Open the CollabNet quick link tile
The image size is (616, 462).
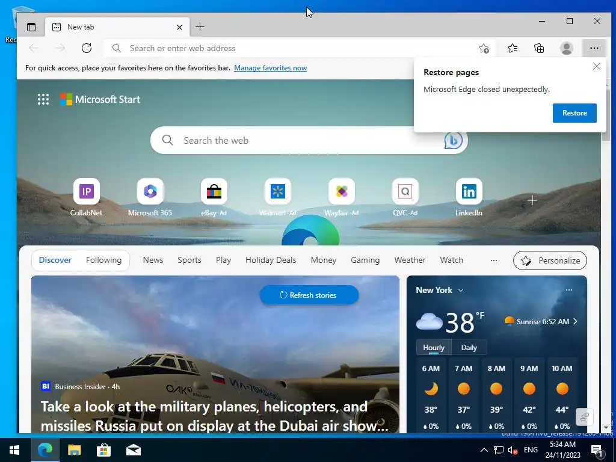[87, 197]
